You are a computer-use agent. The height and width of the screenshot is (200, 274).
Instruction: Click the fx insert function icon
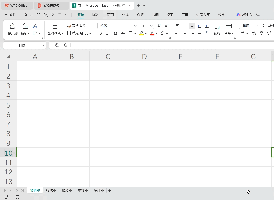[x=65, y=45]
